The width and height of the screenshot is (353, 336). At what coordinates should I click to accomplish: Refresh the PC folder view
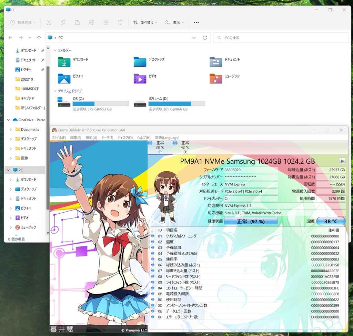pos(205,38)
